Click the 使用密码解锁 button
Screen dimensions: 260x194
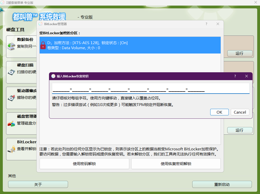coord(84,164)
